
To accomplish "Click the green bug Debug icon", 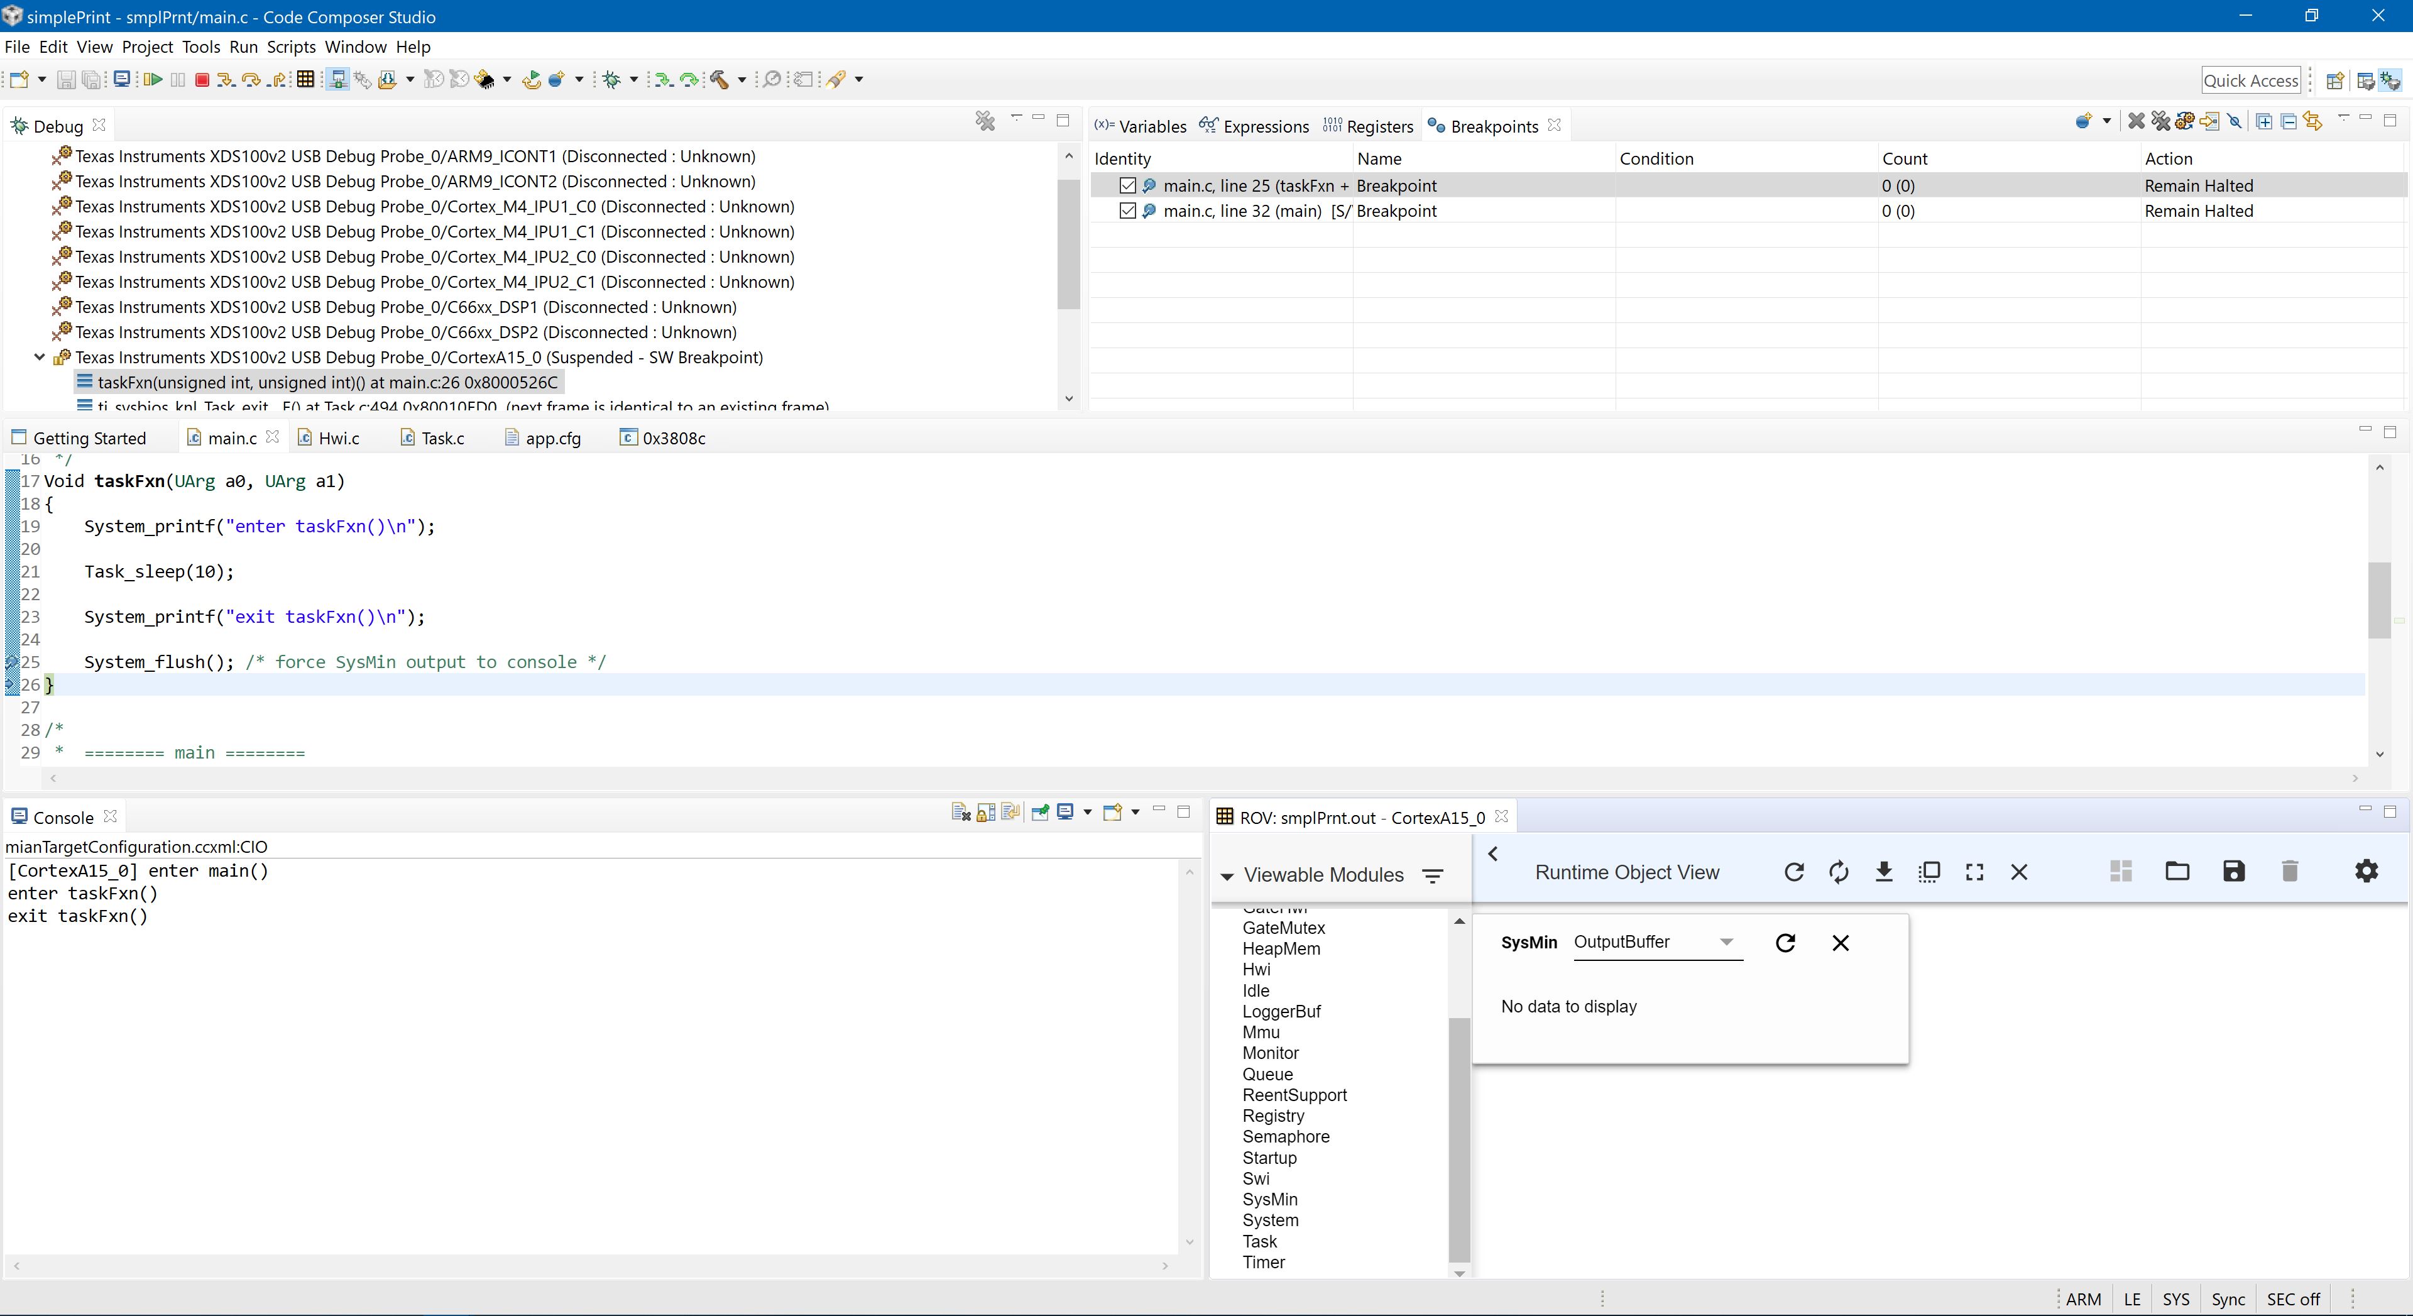I will (611, 80).
